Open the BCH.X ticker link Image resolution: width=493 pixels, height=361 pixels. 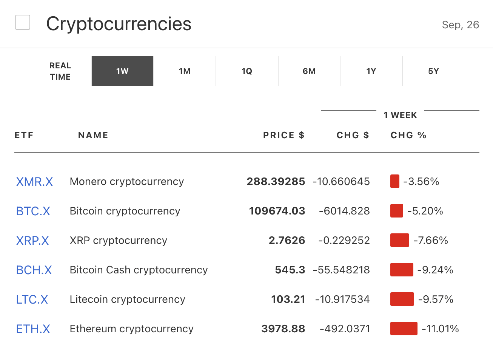pos(34,270)
